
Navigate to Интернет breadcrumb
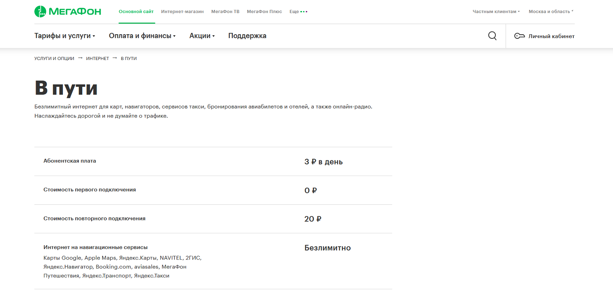(97, 59)
